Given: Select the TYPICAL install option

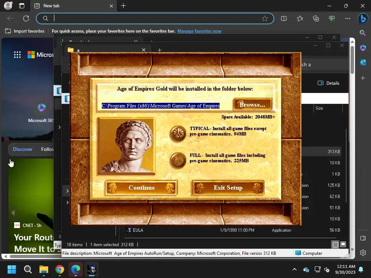Looking at the screenshot, I should 178,134.
